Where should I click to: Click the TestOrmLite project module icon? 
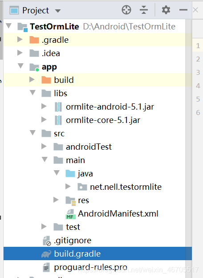click(23, 27)
